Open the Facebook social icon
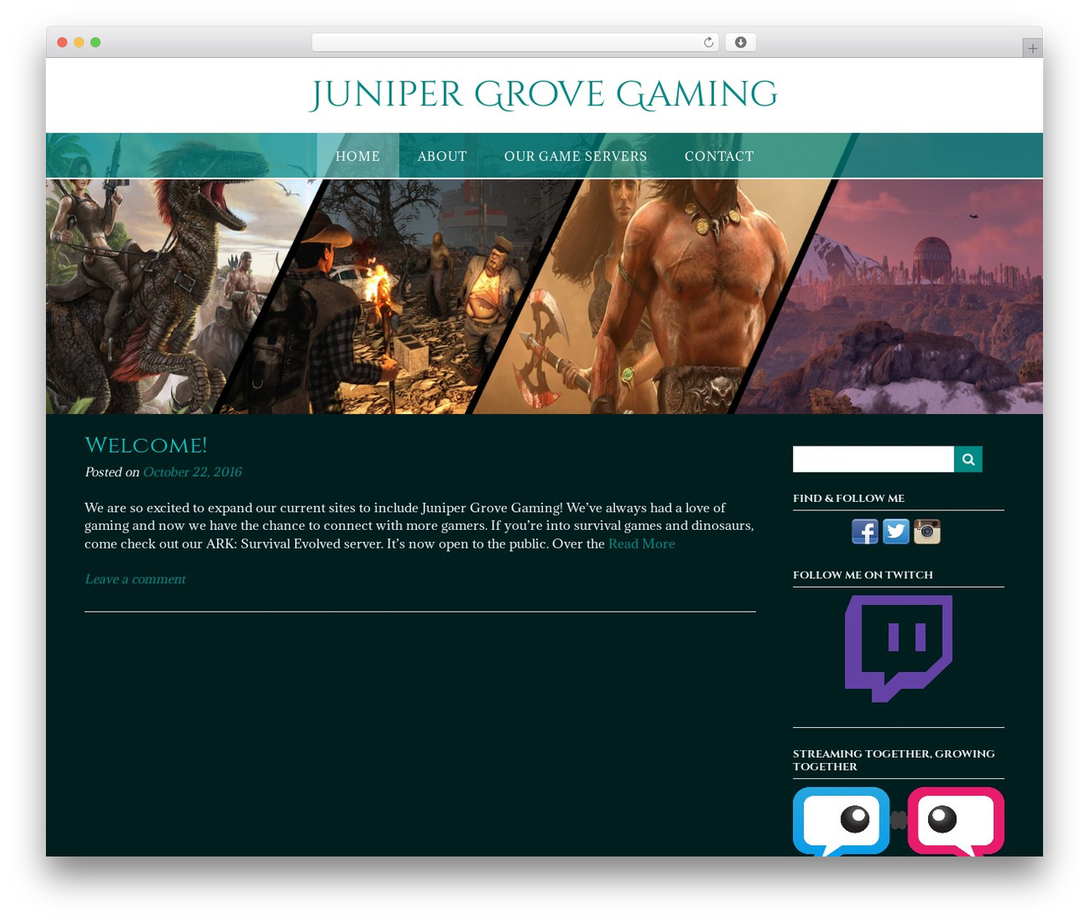The height and width of the screenshot is (922, 1089). pos(864,532)
